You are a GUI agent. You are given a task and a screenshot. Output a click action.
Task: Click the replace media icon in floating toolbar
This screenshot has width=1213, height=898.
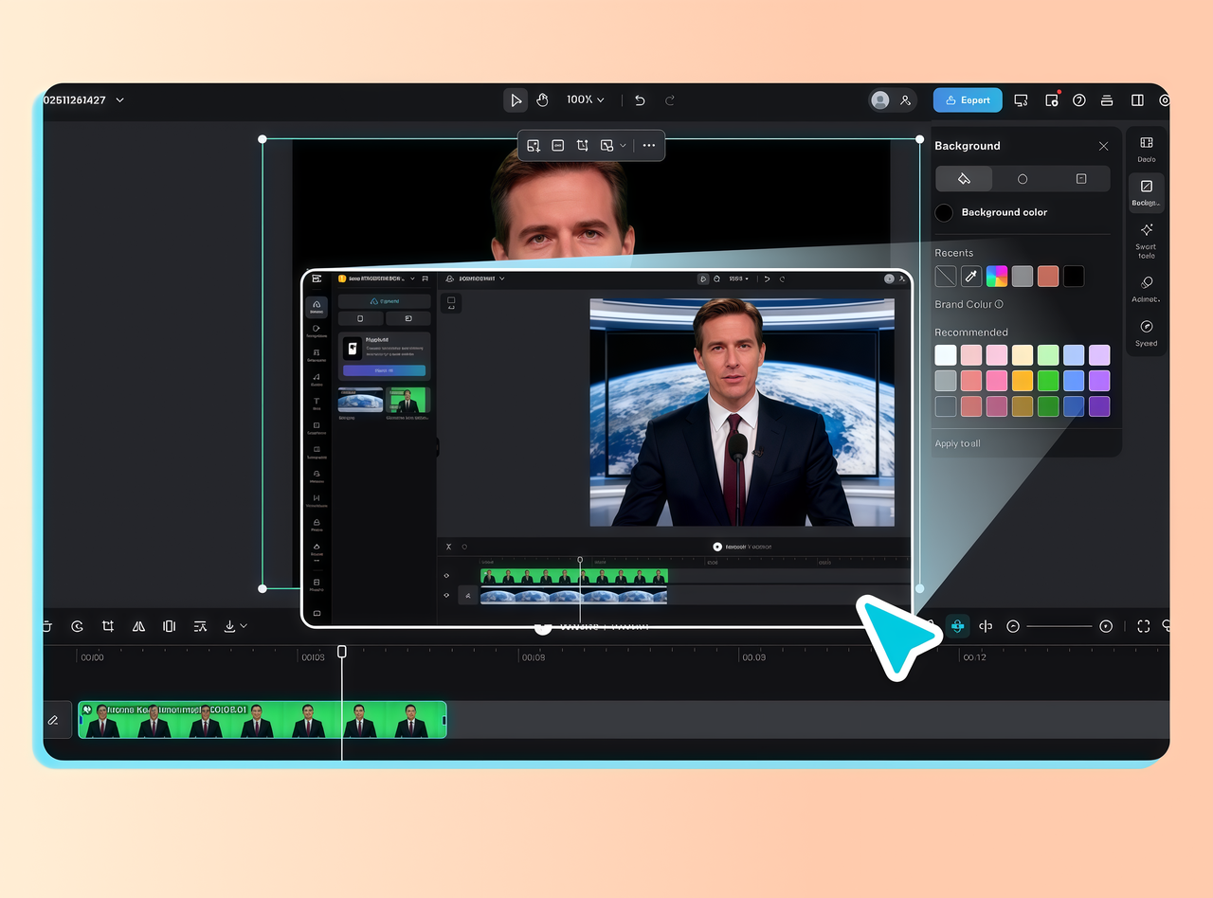click(x=534, y=146)
